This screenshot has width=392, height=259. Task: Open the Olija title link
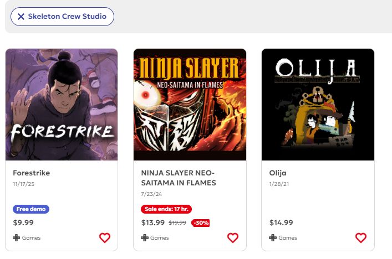click(278, 173)
